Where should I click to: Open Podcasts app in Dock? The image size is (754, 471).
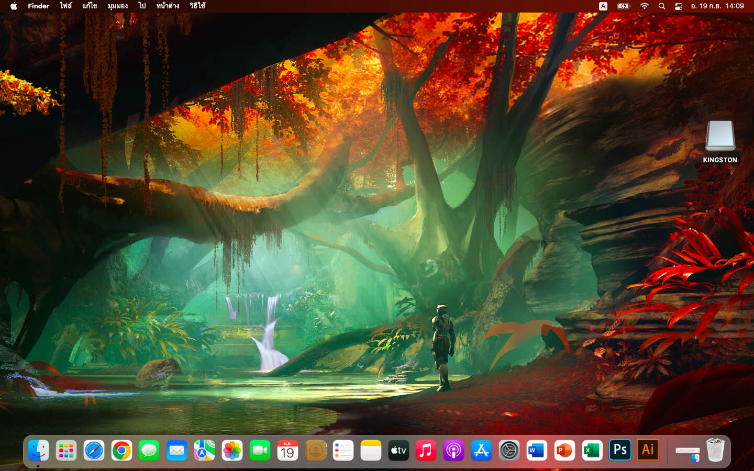coord(454,451)
